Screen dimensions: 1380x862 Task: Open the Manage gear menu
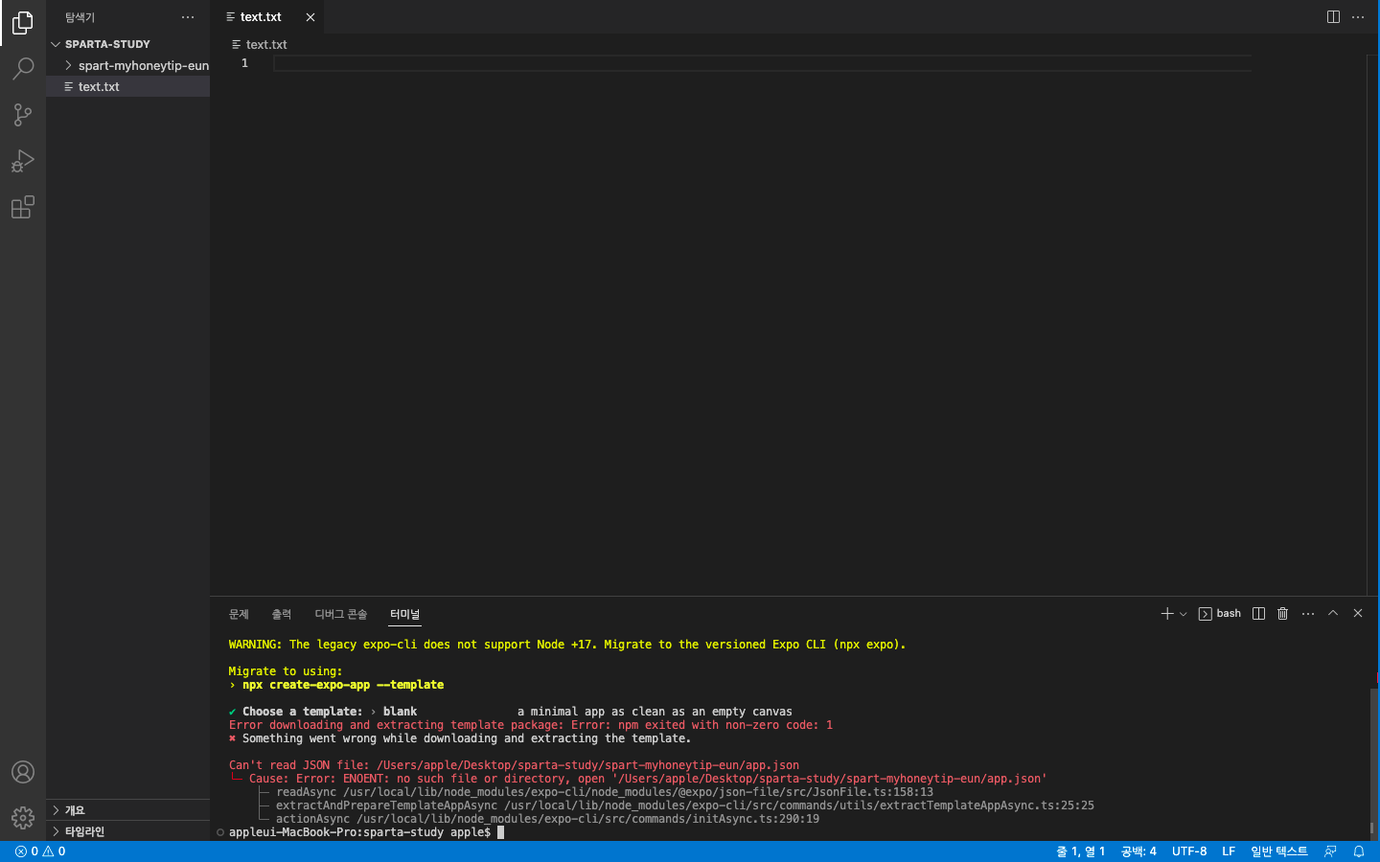23,817
